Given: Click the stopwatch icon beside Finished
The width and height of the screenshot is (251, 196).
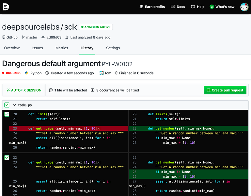Looking at the screenshot, I should pyautogui.click(x=116, y=73).
